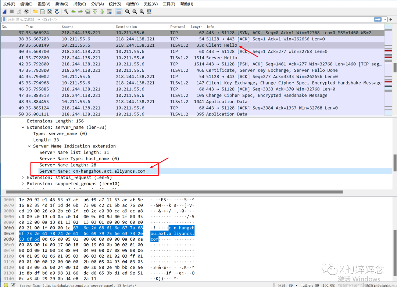This screenshot has height=287, width=397.
Task: Open a capture file via folder icon
Action: pyautogui.click(x=35, y=12)
